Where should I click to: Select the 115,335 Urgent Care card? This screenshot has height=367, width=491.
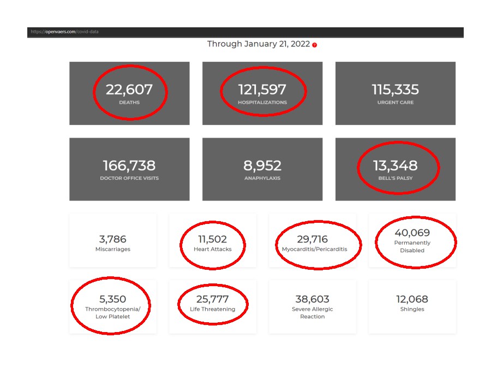396,93
